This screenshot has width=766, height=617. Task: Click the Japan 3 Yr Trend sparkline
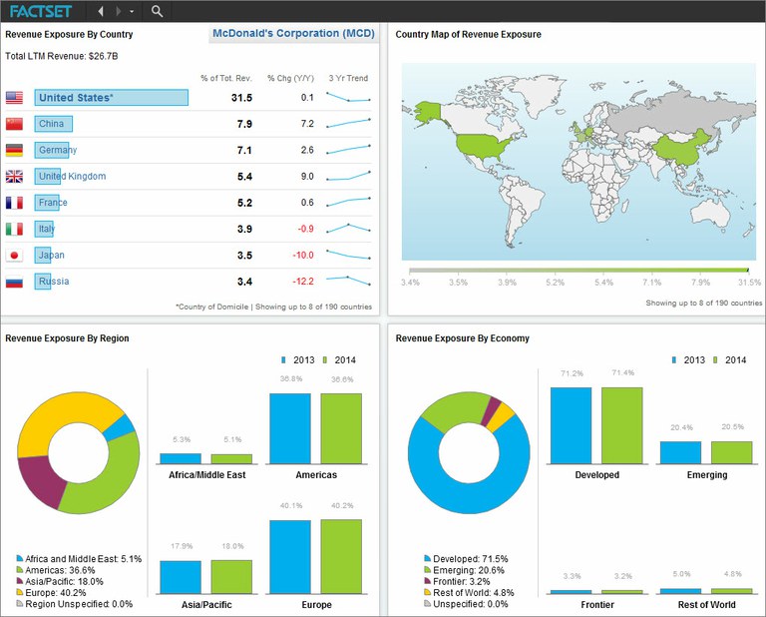click(x=348, y=255)
